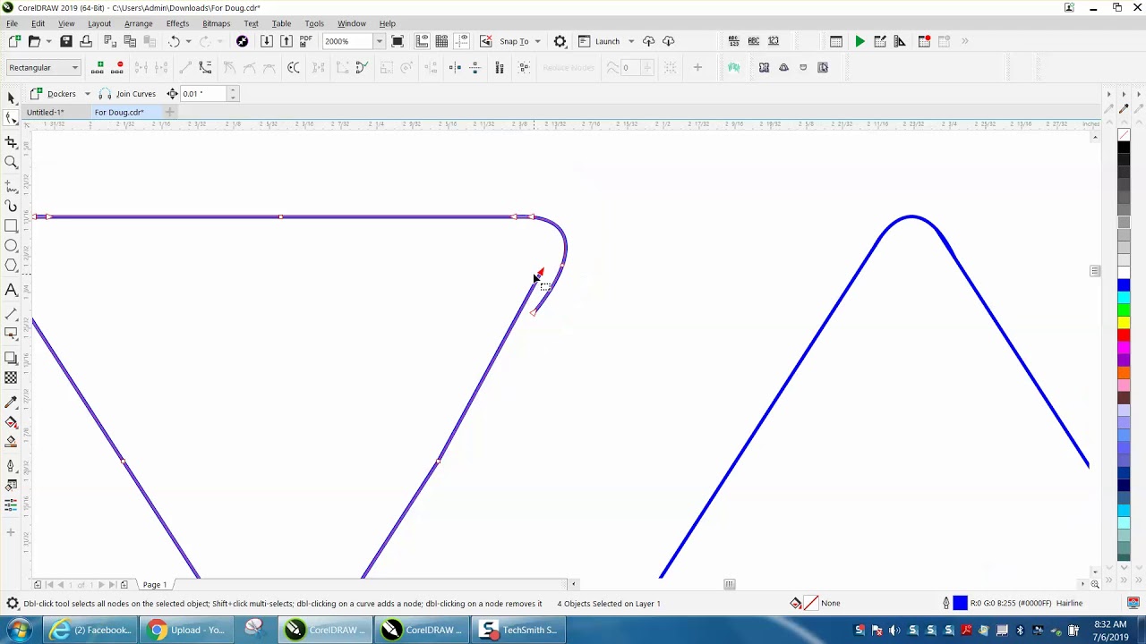The width and height of the screenshot is (1146, 644).
Task: Select the Eyedropper tool
Action: [x=12, y=402]
